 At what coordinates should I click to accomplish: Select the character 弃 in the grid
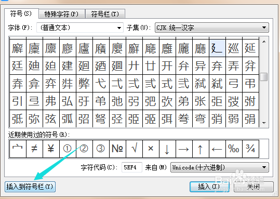217,66
